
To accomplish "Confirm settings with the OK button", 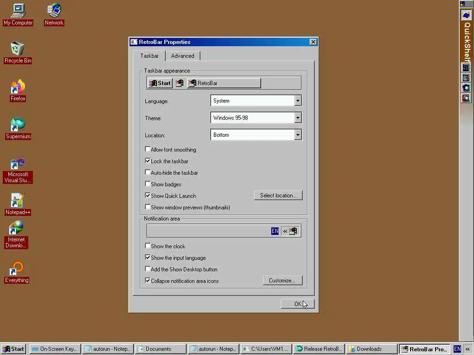I will [x=298, y=304].
